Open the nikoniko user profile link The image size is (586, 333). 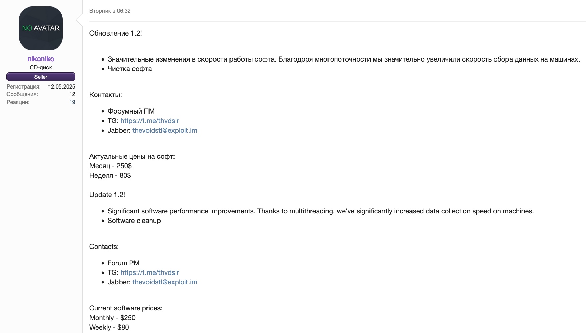41,59
